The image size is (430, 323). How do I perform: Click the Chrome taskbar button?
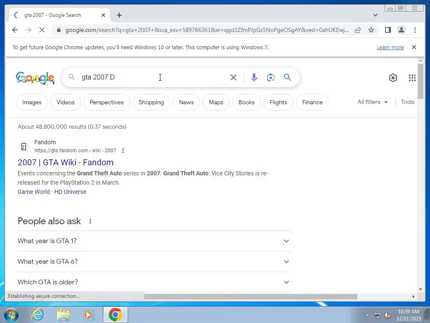click(115, 315)
